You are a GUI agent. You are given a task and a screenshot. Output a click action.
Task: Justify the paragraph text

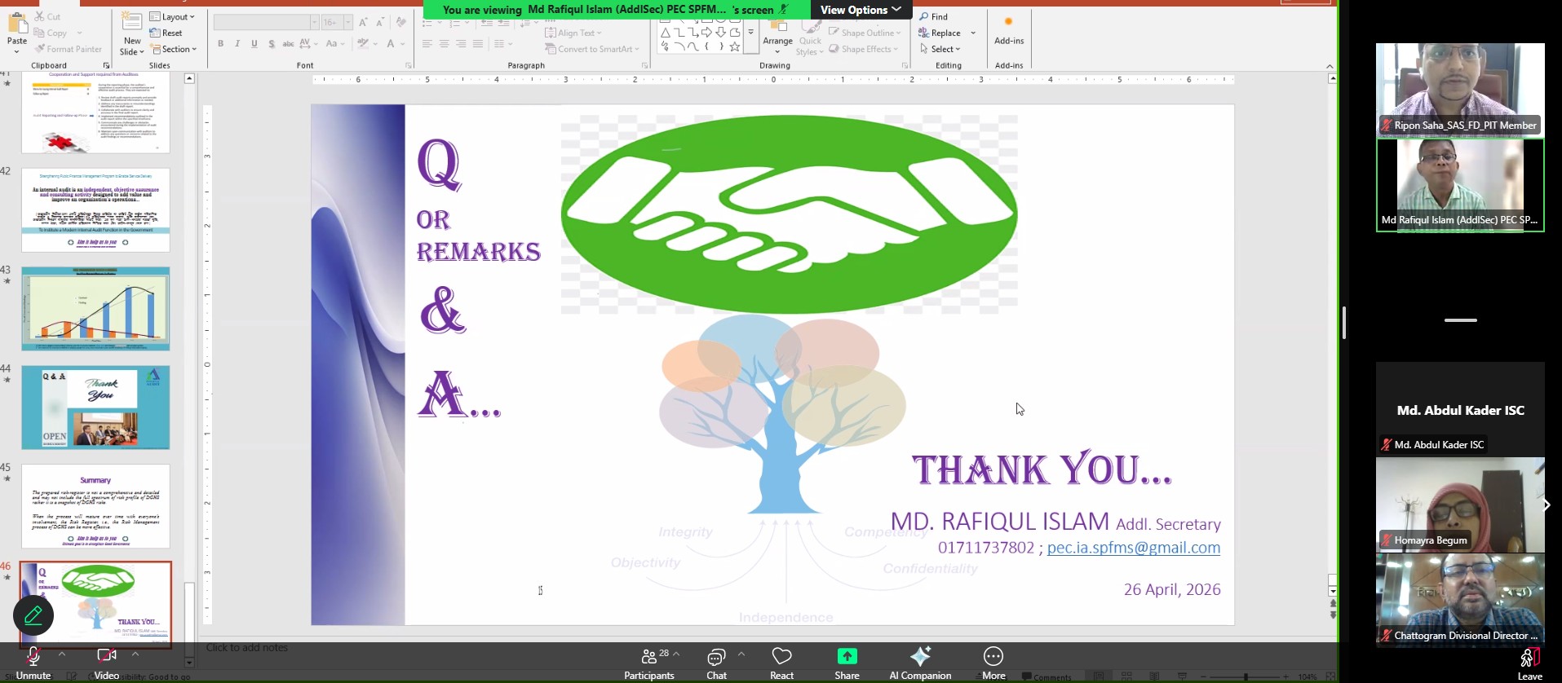pos(478,44)
